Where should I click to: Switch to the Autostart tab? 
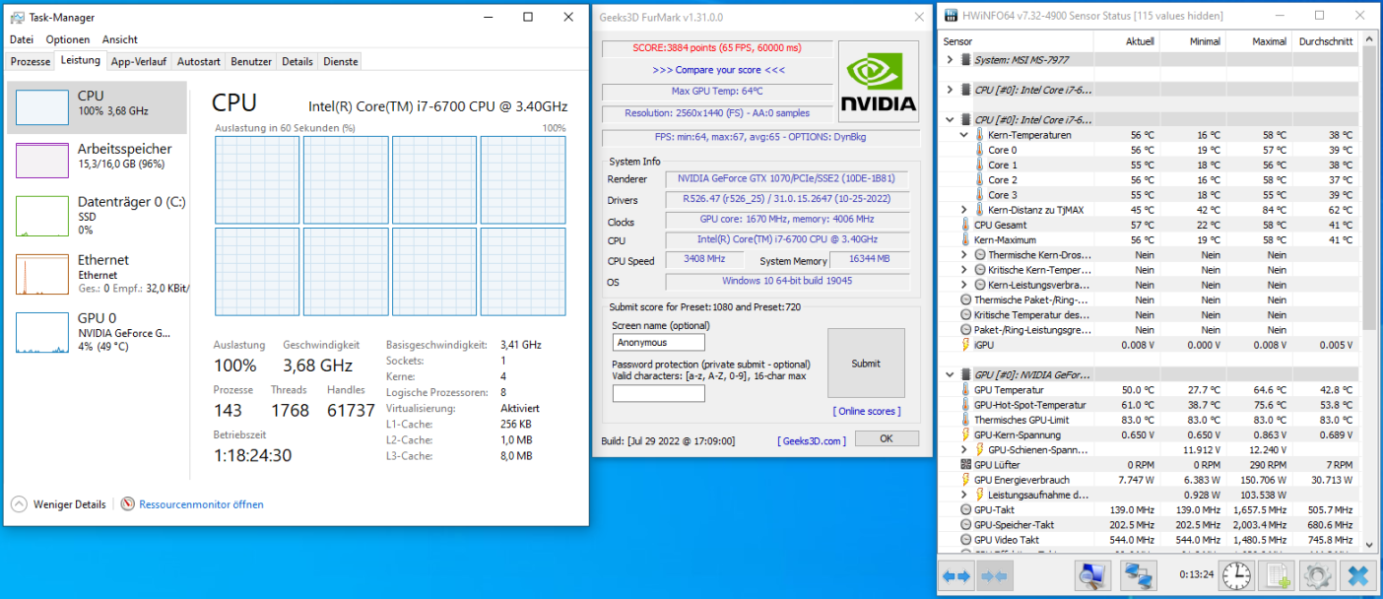[199, 61]
